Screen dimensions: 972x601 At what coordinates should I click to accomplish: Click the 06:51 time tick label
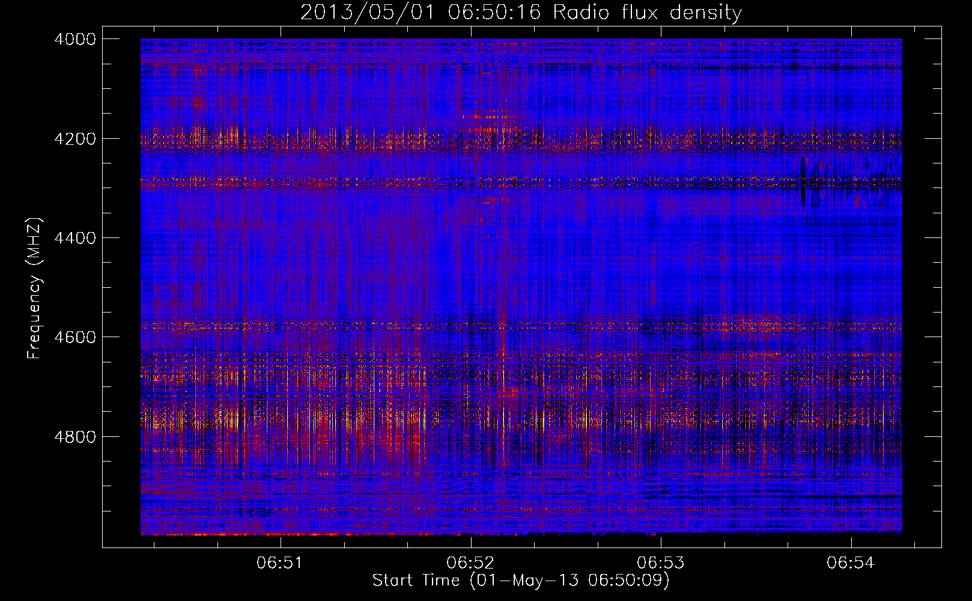pyautogui.click(x=279, y=563)
